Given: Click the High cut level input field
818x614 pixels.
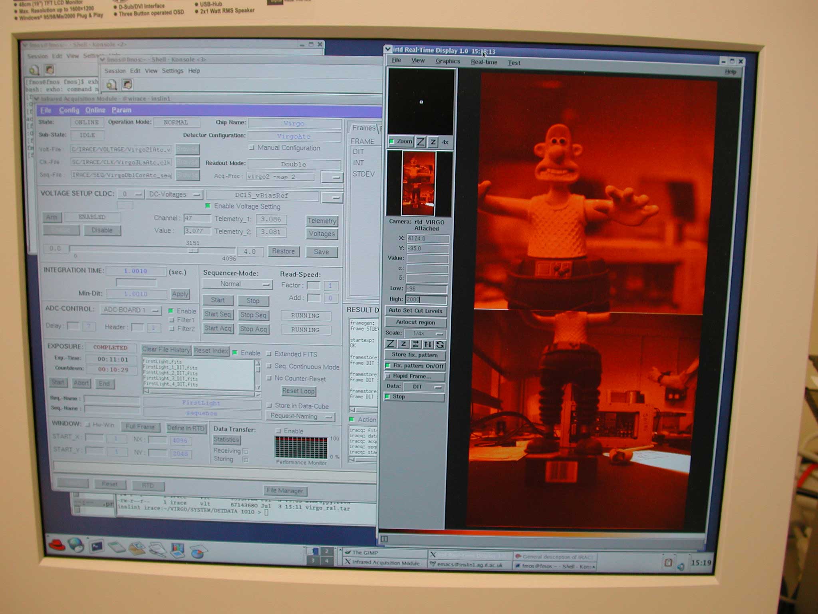Looking at the screenshot, I should (426, 299).
